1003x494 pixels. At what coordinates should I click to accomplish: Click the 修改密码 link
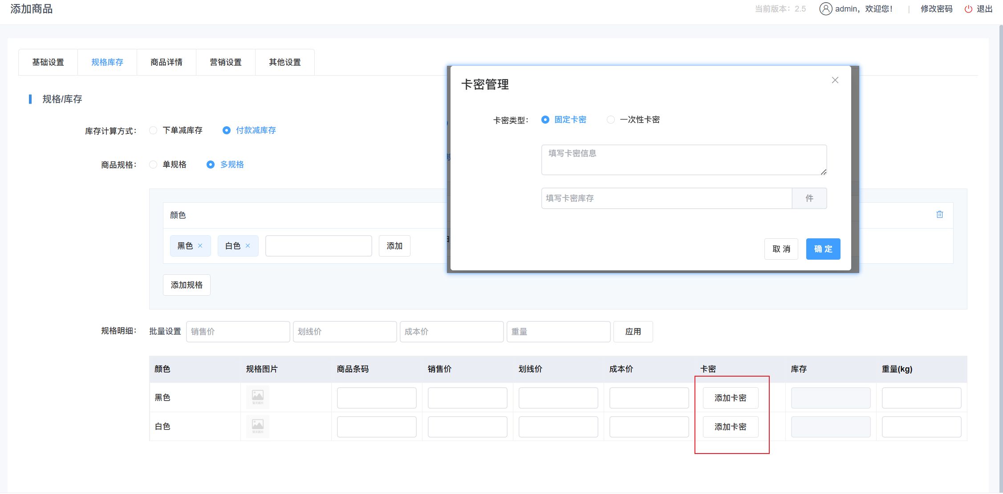click(936, 9)
